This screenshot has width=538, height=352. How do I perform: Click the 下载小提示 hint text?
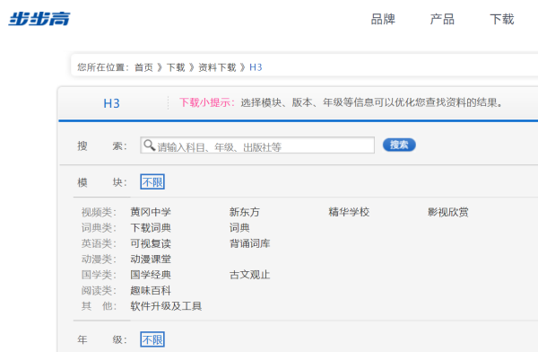coord(207,102)
